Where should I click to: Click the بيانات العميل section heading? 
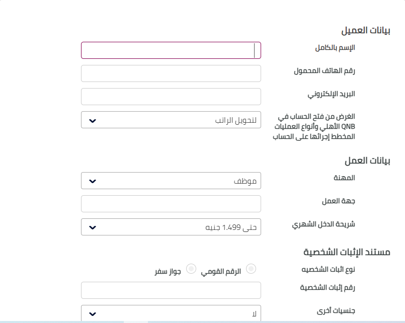coord(366,31)
